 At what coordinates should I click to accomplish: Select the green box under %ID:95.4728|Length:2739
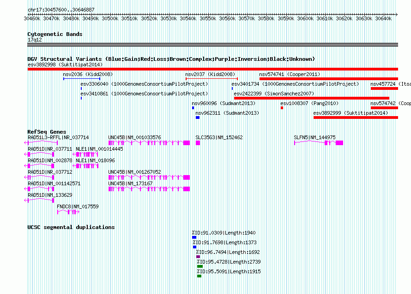click(x=200, y=266)
